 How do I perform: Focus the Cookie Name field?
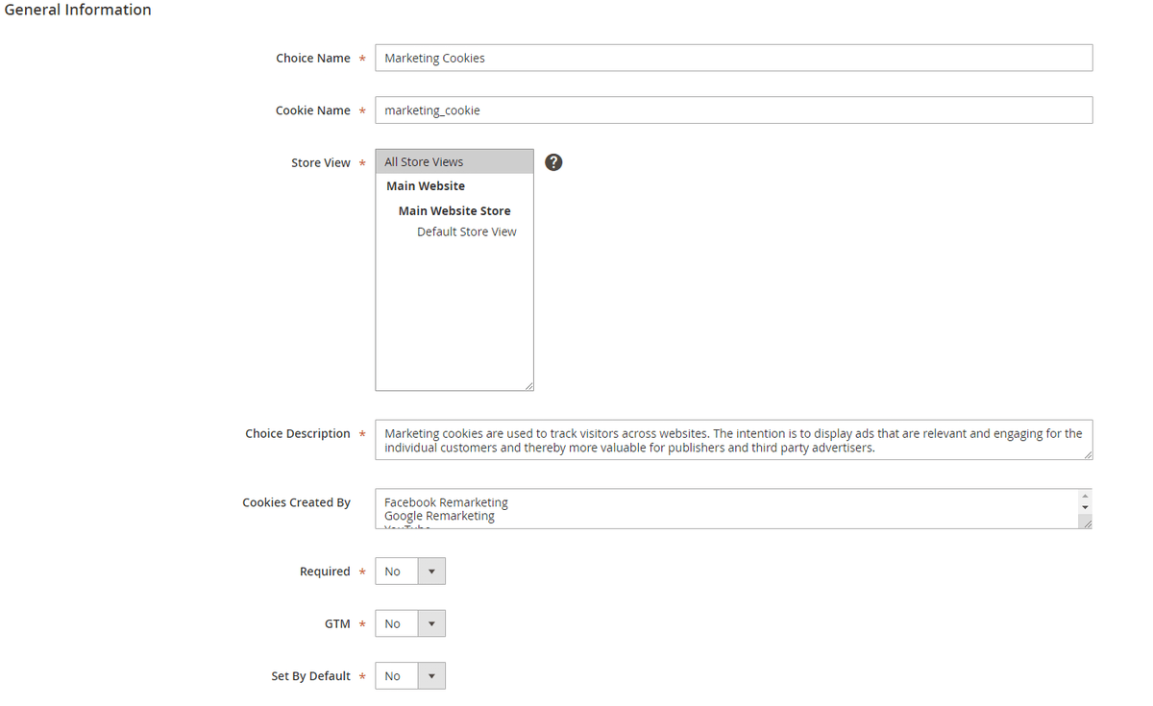coord(733,110)
